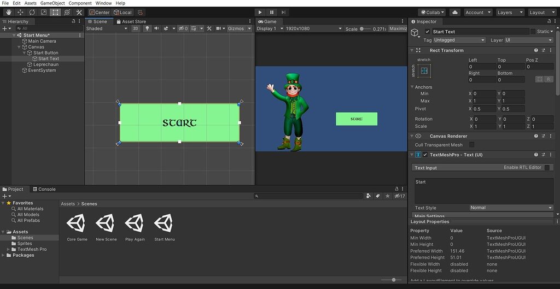This screenshot has width=560, height=289.
Task: Toggle Start Text active checkbox
Action: pos(428,31)
